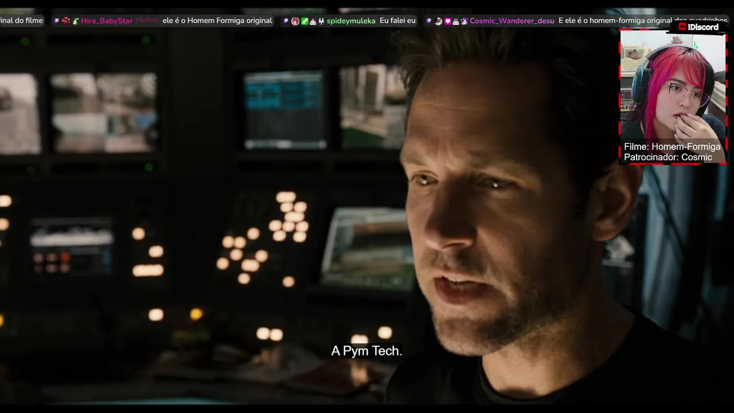Viewport: 734px width, 413px height.
Task: Click the green leaf badge beside Hira_BabyStar
Action: coord(76,21)
